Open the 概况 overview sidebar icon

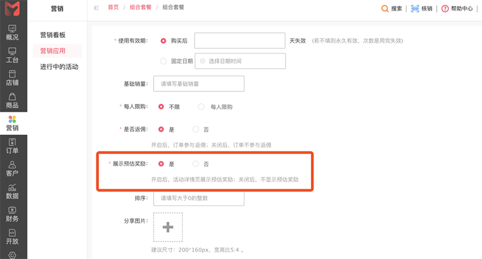coord(12,32)
